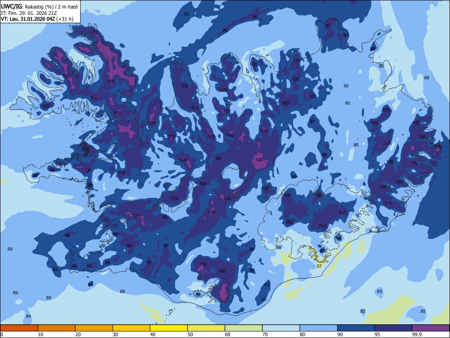The width and height of the screenshot is (450, 338).
Task: Click the 84 humidity value on the map
Action: (x=28, y=316)
